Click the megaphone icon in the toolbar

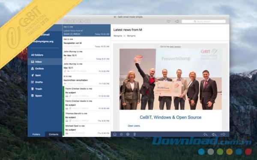coord(176,21)
